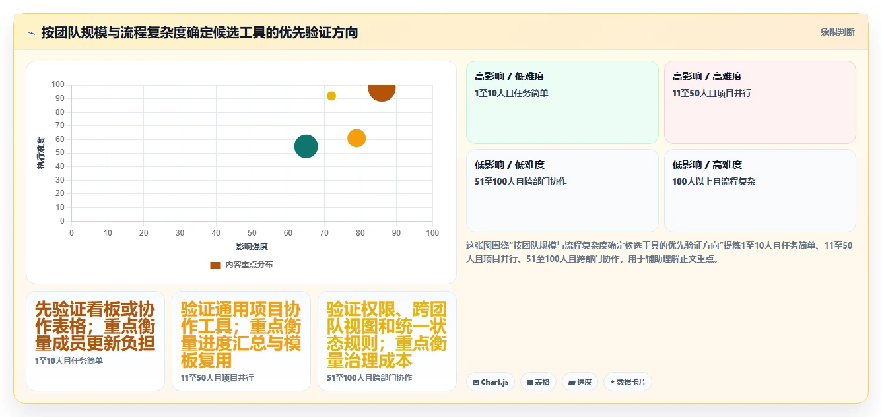The height and width of the screenshot is (417, 882).
Task: Click 100人以上且流程复杂 text in quadrant
Action: 714,181
